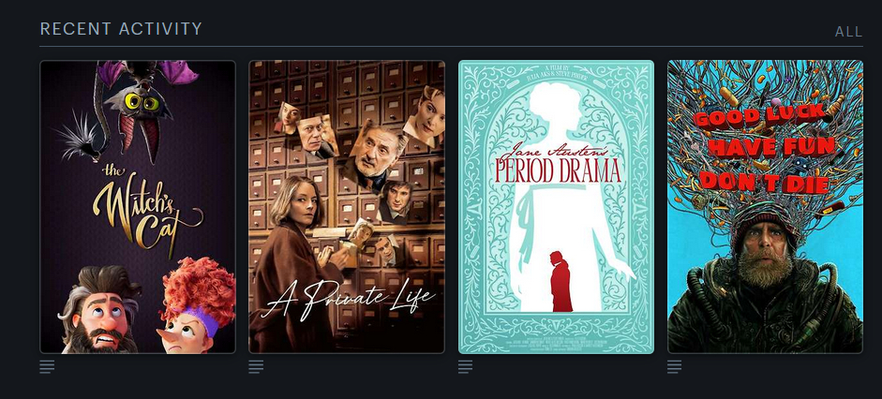The width and height of the screenshot is (882, 399).
Task: Open the A Private Life film poster
Action: (347, 207)
